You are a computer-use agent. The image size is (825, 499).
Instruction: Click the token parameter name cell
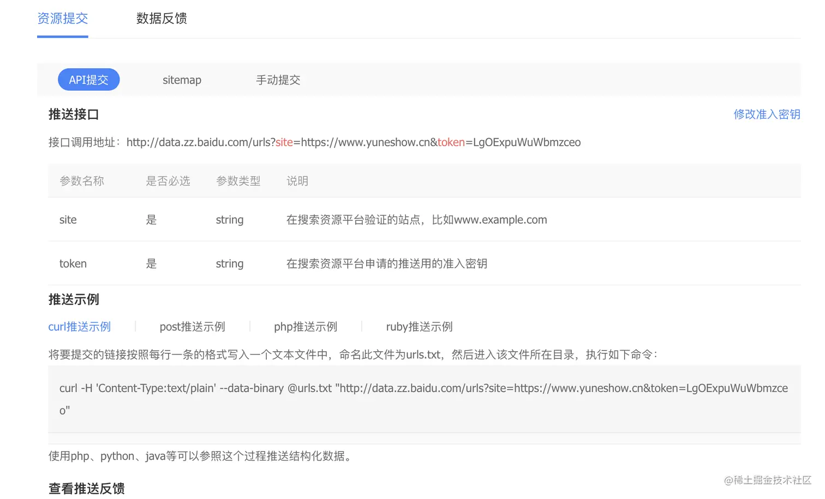(x=73, y=263)
